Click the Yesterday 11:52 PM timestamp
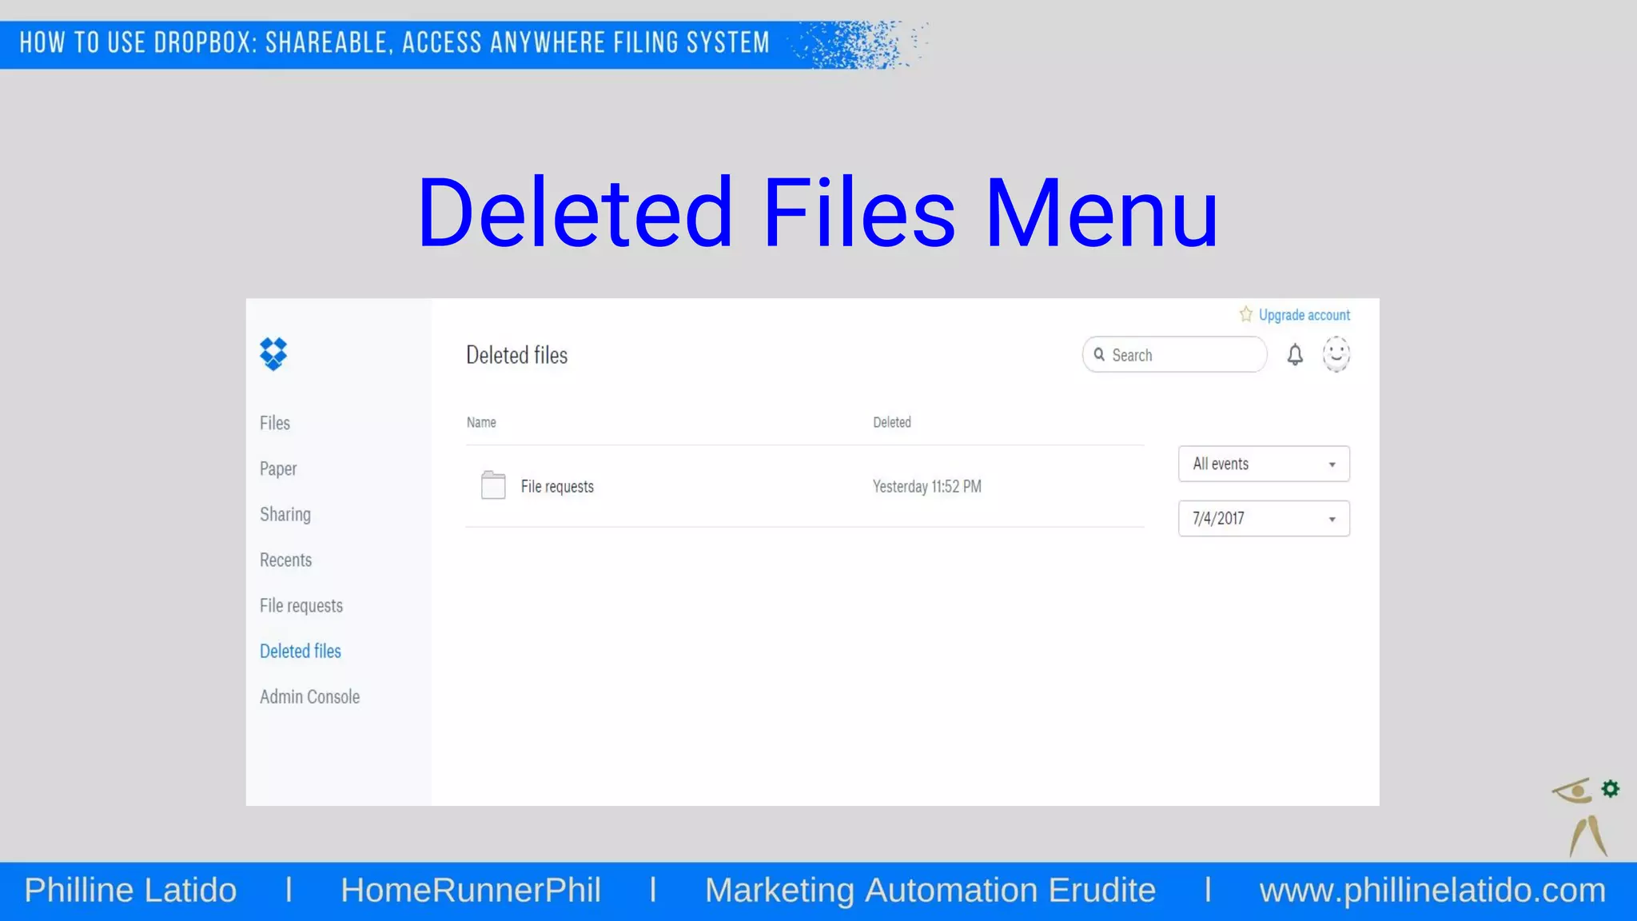The image size is (1637, 921). (927, 486)
